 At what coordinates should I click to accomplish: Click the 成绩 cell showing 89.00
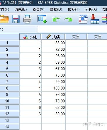[53, 62]
